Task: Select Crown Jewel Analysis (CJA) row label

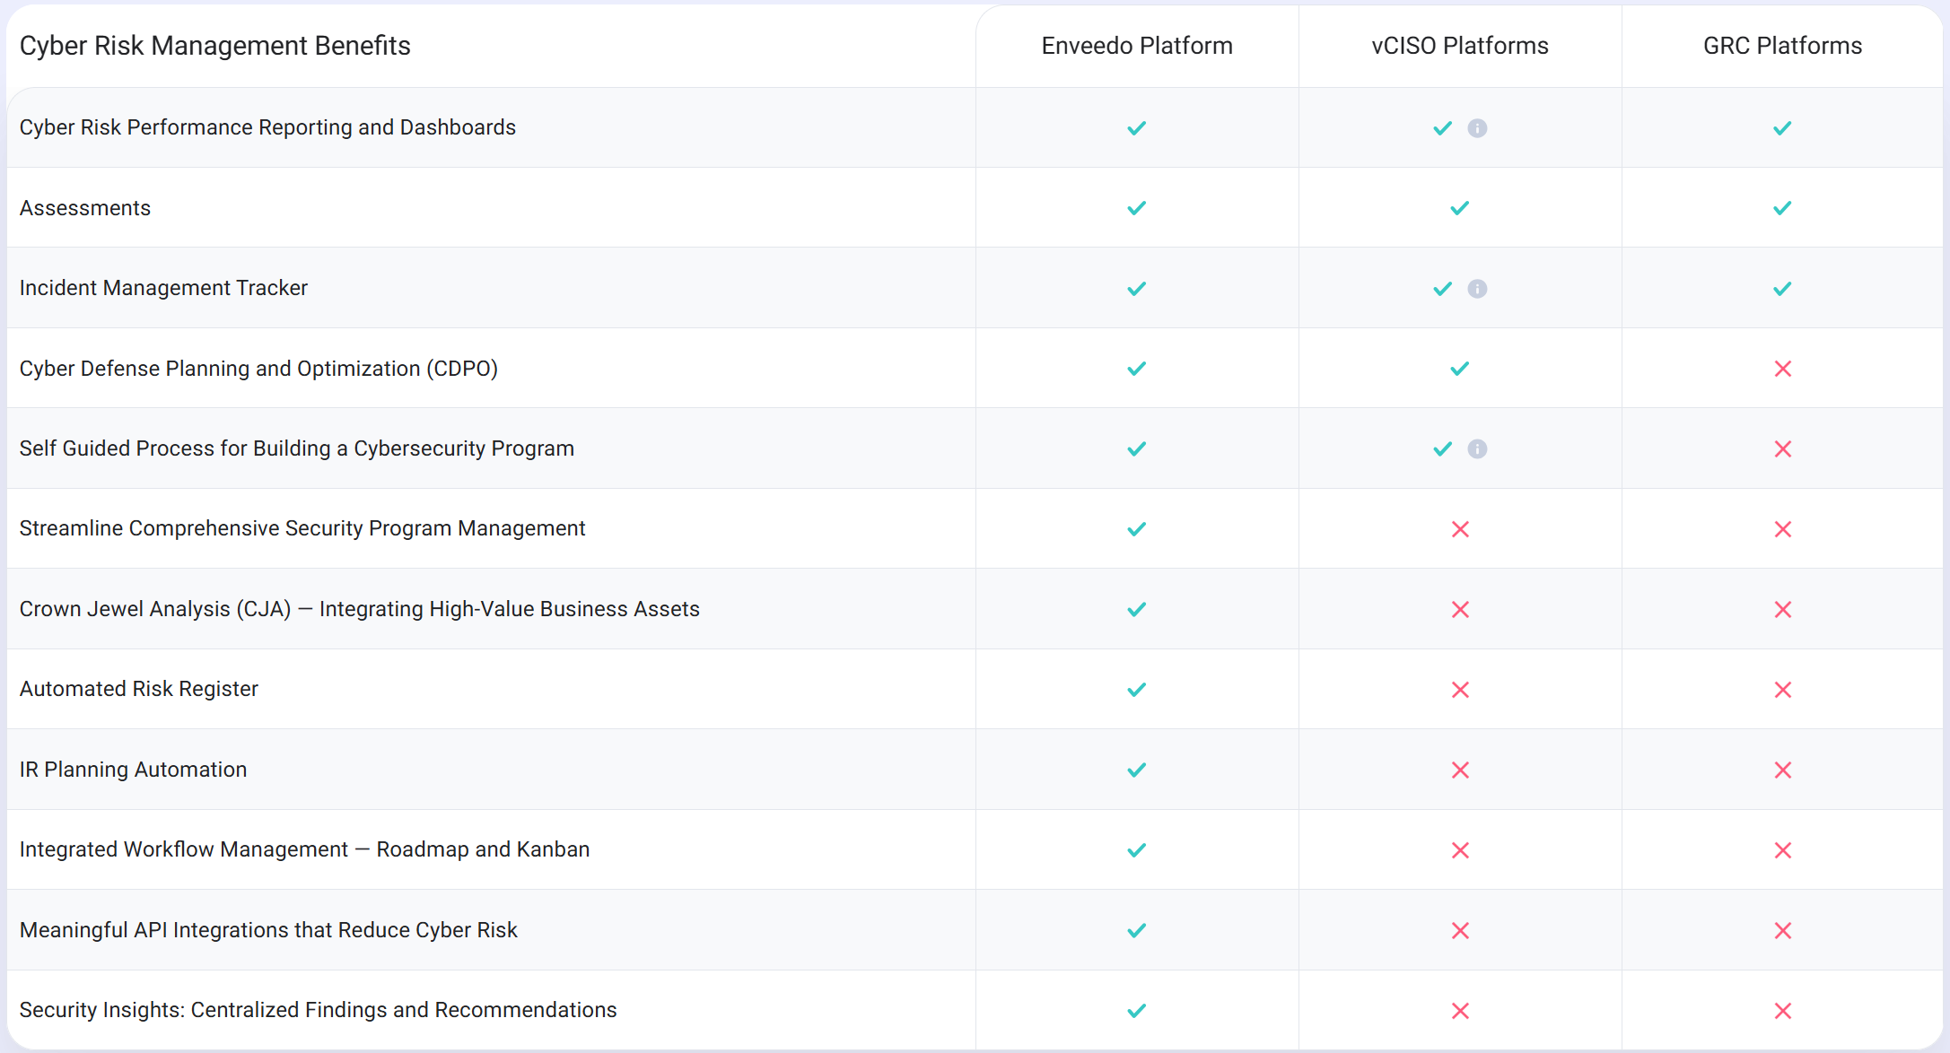Action: pos(360,609)
